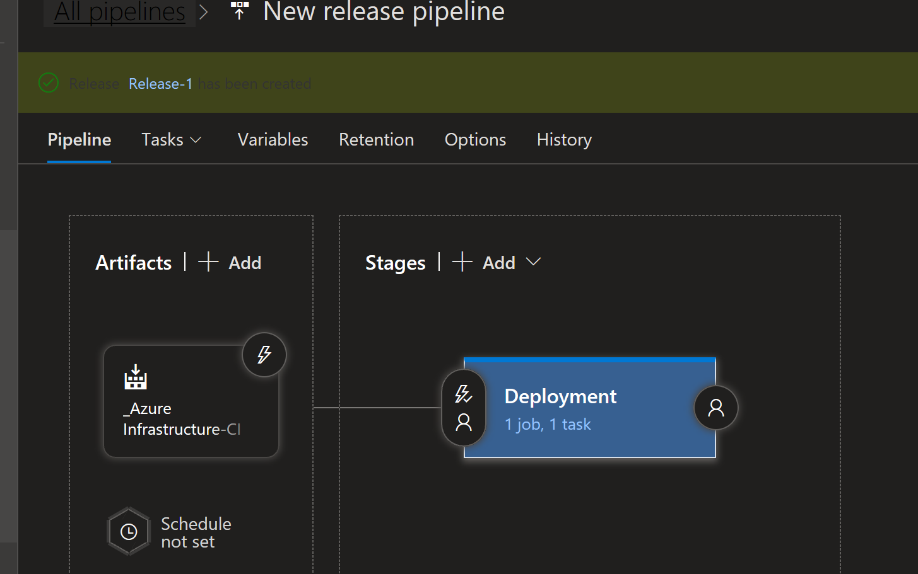Screen dimensions: 918x574
Task: Expand the Stages Add dropdown chevron
Action: click(533, 261)
